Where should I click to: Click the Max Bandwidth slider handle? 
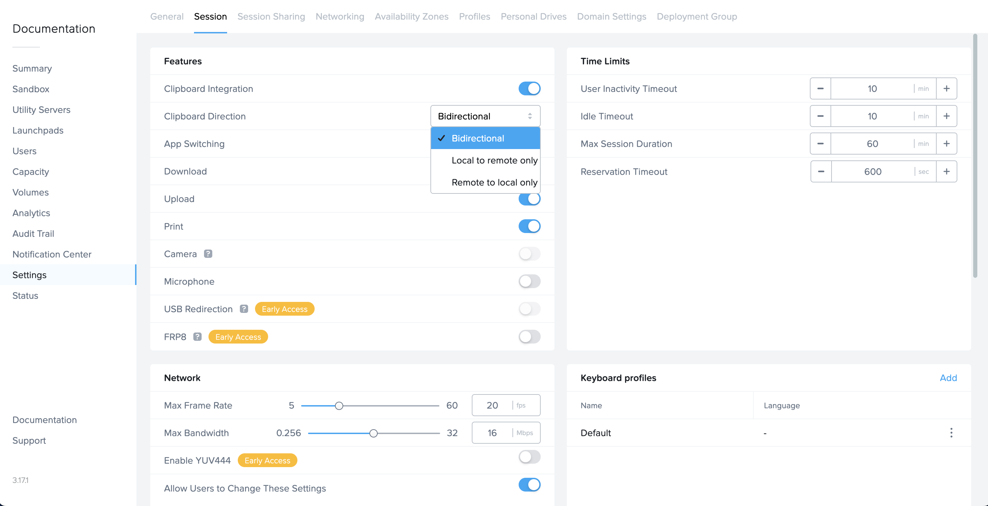(373, 433)
